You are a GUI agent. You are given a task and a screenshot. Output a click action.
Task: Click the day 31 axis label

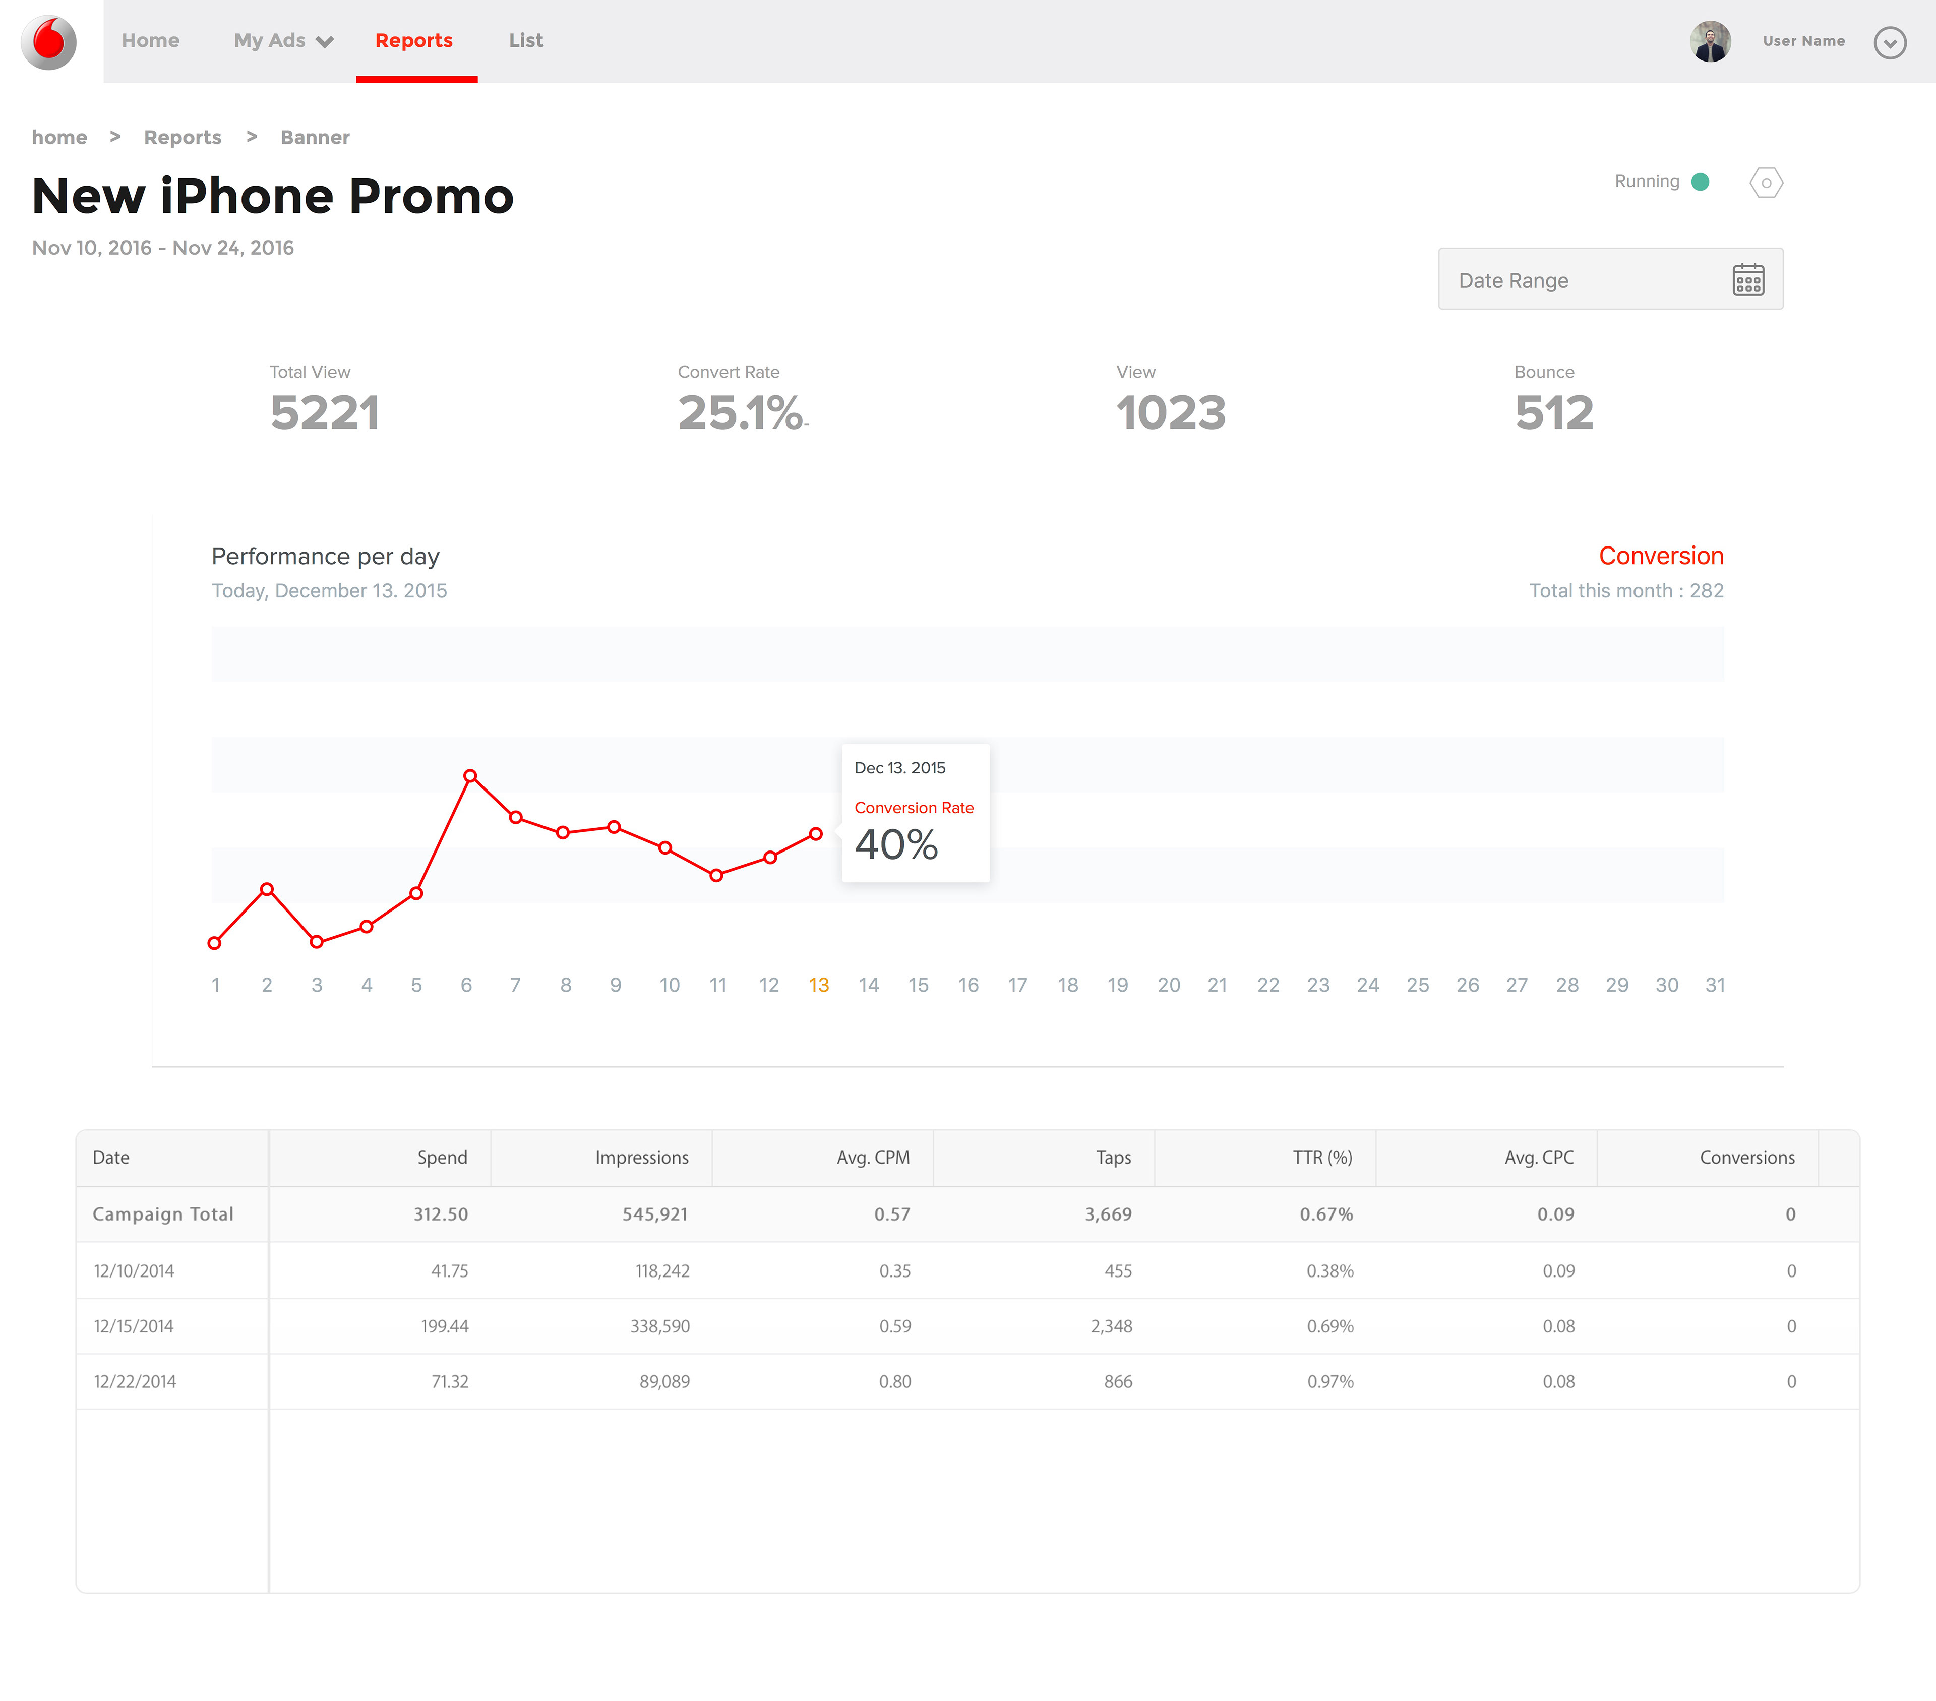coord(1714,985)
